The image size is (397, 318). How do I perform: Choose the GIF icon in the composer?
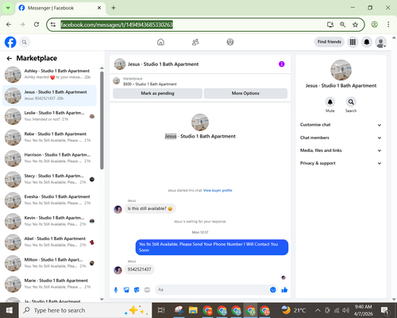tap(147, 289)
